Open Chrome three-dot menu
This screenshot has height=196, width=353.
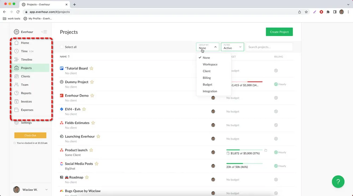(x=348, y=12)
